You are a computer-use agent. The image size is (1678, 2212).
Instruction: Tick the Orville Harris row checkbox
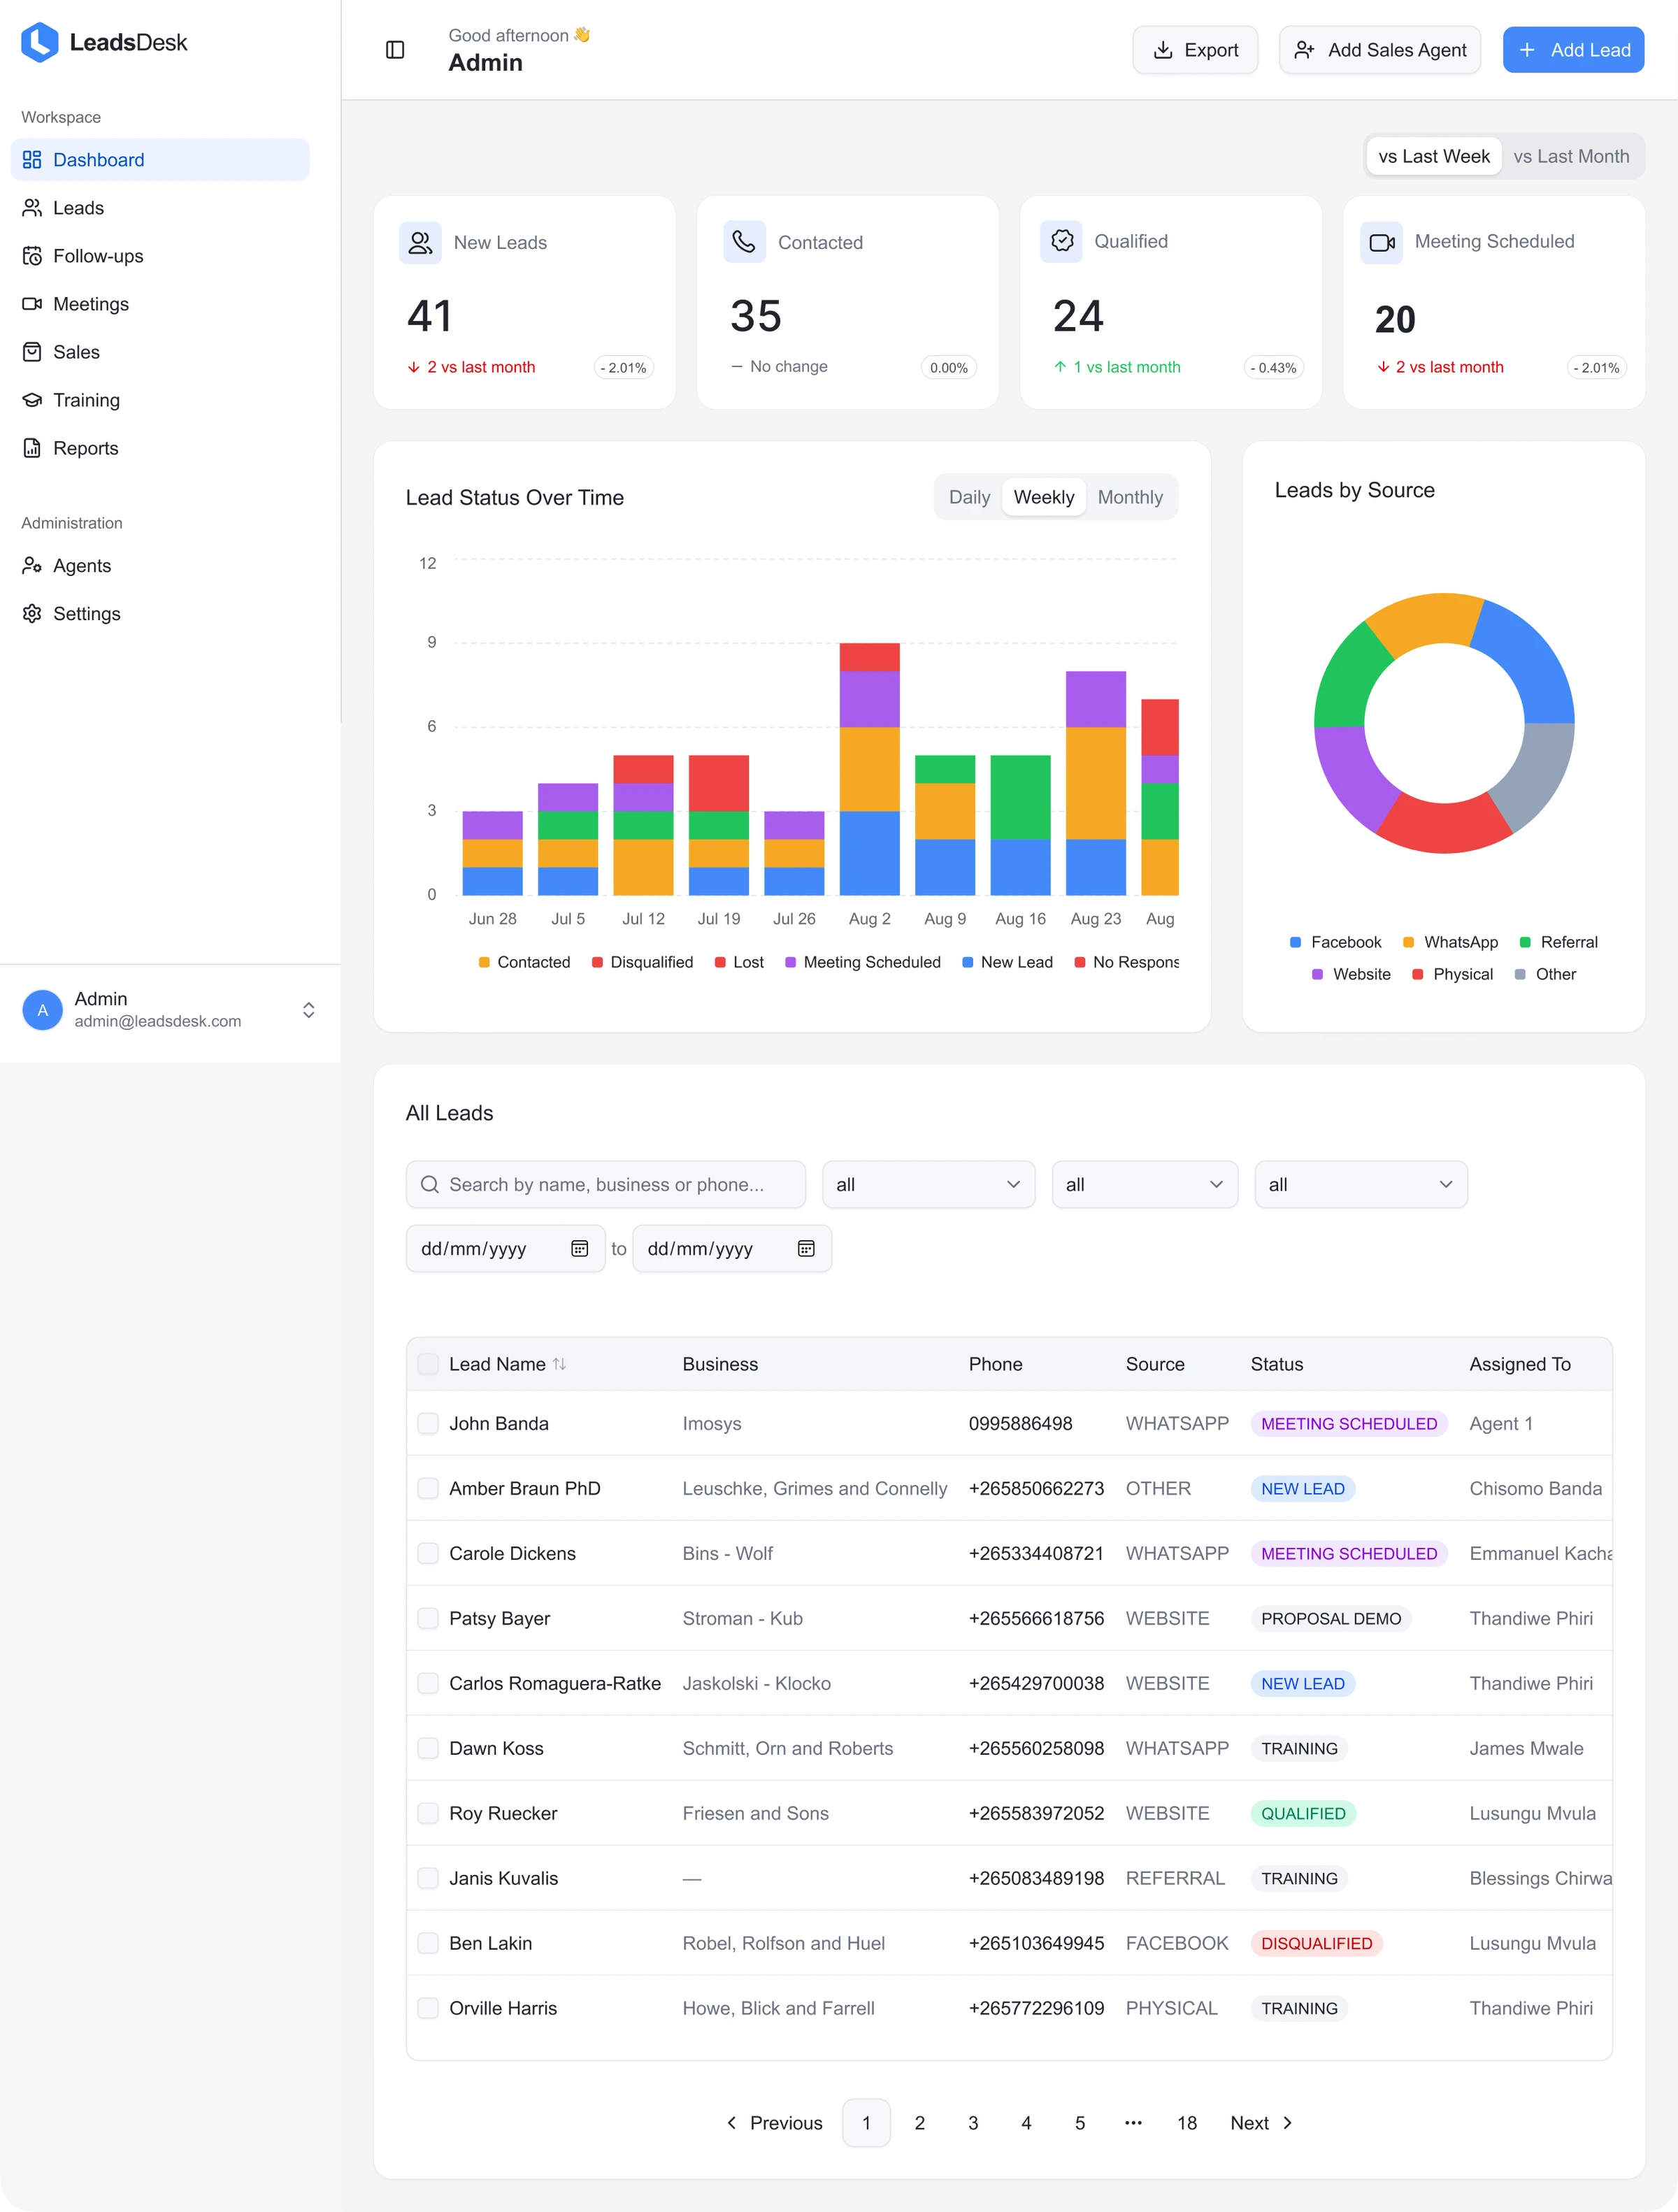tap(428, 2009)
